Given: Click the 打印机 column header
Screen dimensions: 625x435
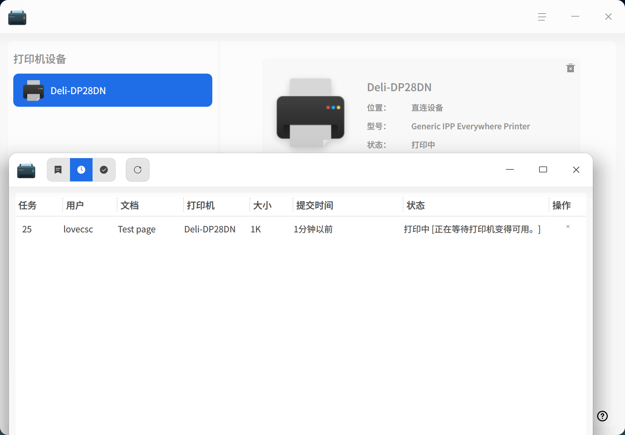Looking at the screenshot, I should click(201, 205).
